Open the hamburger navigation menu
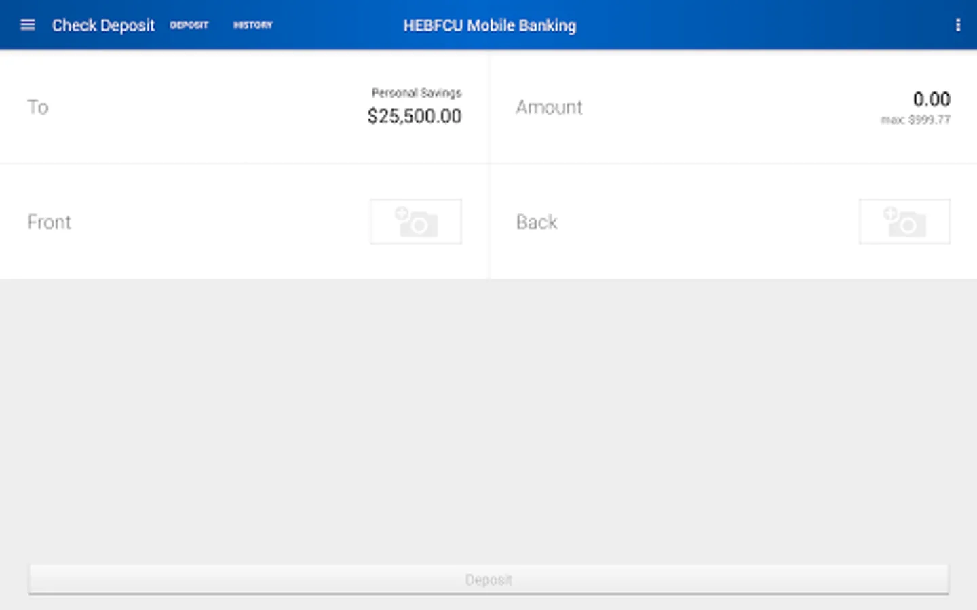The image size is (977, 610). point(27,25)
